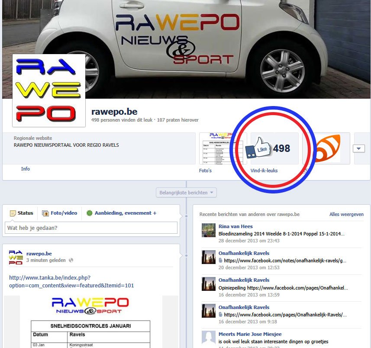Click the 498 likes count number
371x348 pixels.
281,148
